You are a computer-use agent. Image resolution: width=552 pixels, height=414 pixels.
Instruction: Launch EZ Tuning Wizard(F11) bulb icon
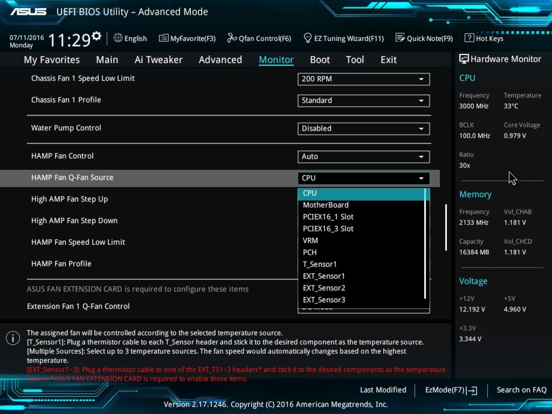[308, 38]
